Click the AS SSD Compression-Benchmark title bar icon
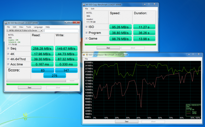205x127 pixels. click(x=84, y=55)
